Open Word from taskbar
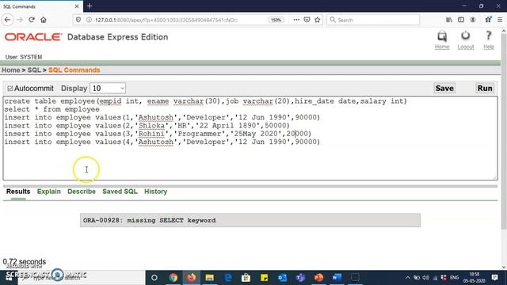The height and width of the screenshot is (285, 507). 337,277
